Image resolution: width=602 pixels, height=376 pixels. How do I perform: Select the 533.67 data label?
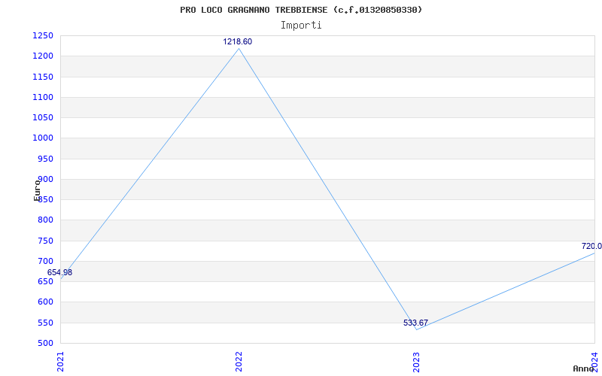point(415,323)
